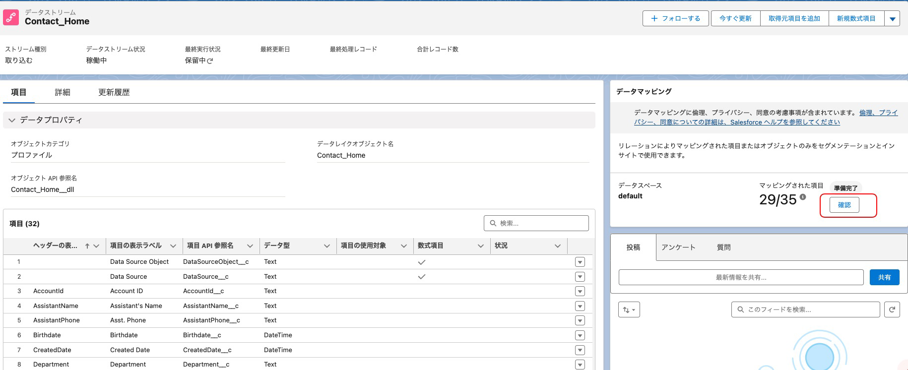Viewport: 908px width, 370px height.
Task: Open row actions menu for Department row
Action: pos(580,365)
